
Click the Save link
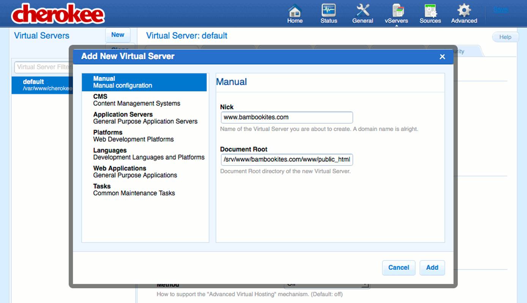500,9
